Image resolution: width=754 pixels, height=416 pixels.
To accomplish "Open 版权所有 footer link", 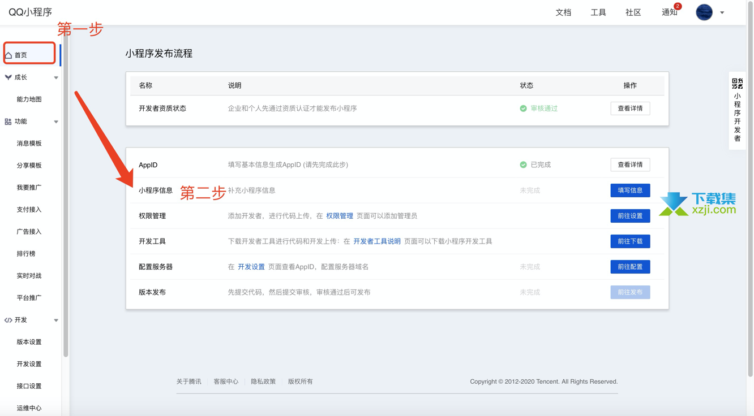I will coord(301,382).
